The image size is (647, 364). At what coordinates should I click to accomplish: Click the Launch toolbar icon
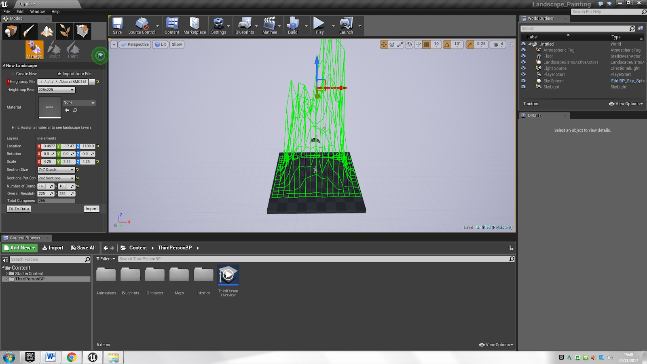pyautogui.click(x=346, y=26)
